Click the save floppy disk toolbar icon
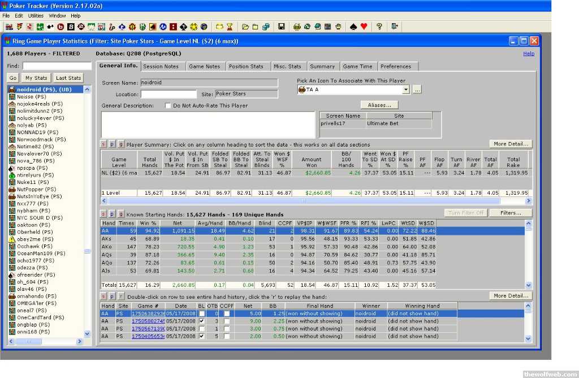The height and width of the screenshot is (378, 579). pos(281,27)
